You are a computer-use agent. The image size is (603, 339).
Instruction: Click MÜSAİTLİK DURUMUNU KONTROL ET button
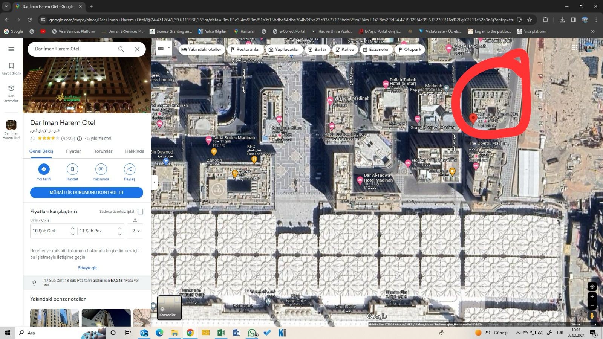[x=87, y=192]
